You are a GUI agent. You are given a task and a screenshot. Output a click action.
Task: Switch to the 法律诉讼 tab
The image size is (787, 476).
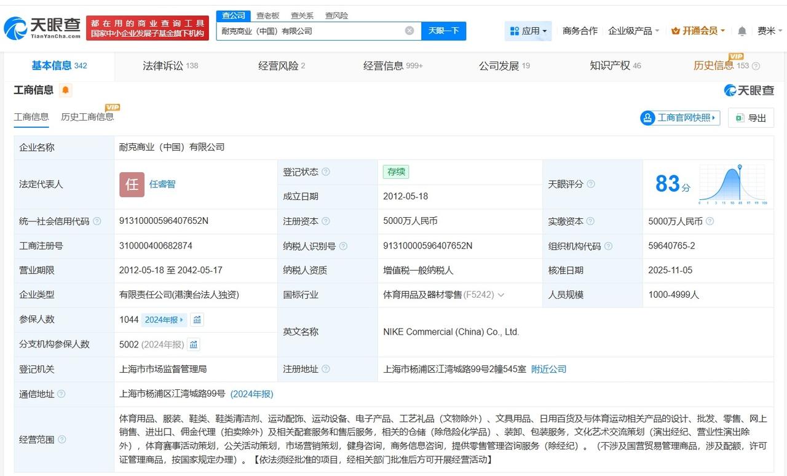click(170, 66)
